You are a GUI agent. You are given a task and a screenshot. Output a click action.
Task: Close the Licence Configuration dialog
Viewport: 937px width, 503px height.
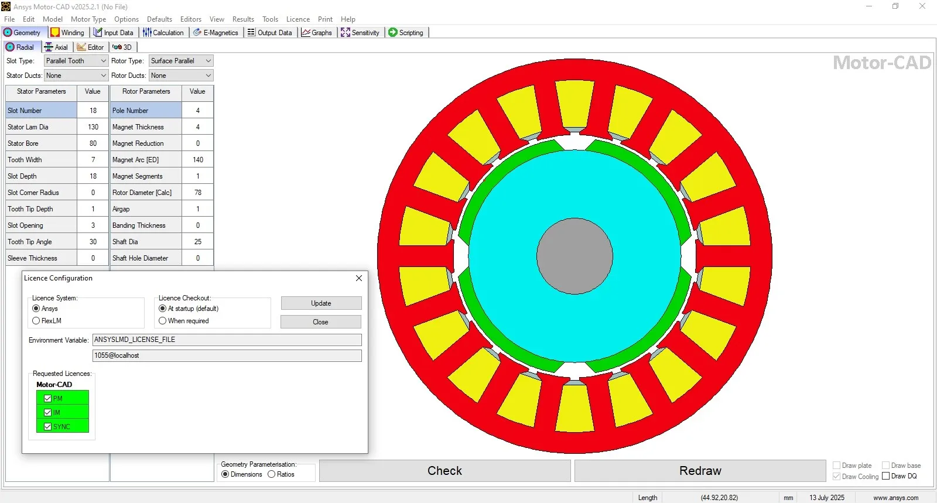pyautogui.click(x=359, y=278)
